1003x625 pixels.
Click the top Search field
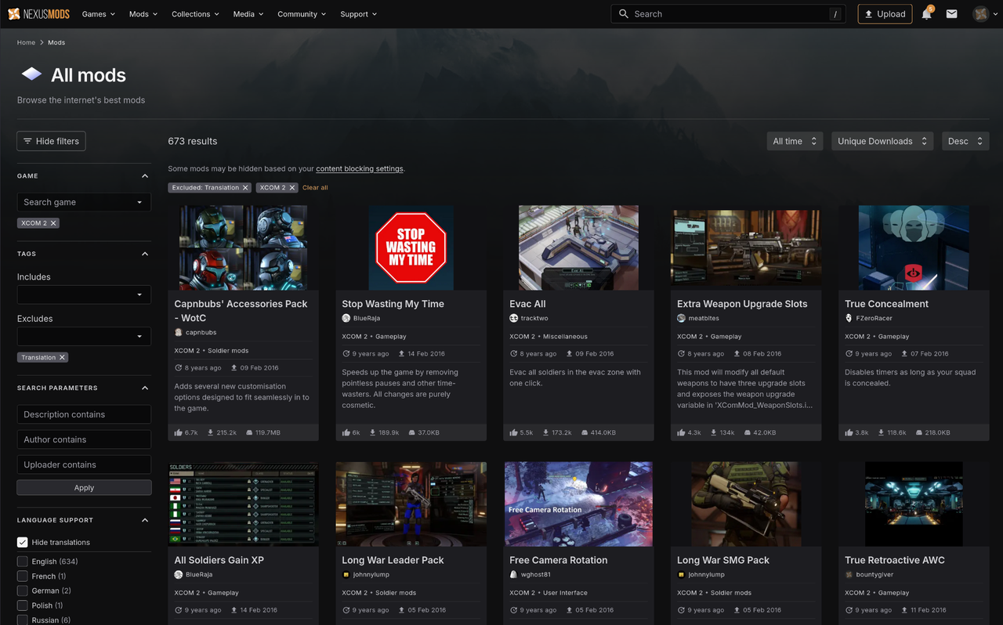728,13
